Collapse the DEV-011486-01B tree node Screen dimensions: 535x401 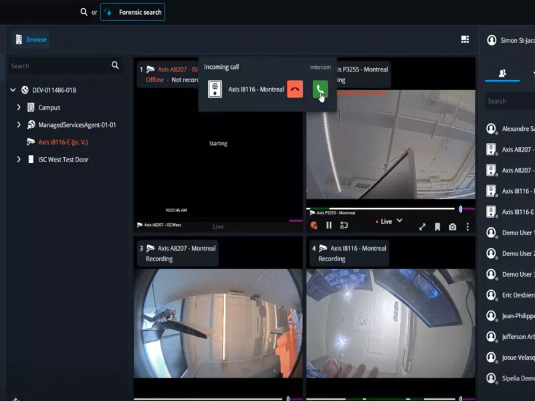13,90
